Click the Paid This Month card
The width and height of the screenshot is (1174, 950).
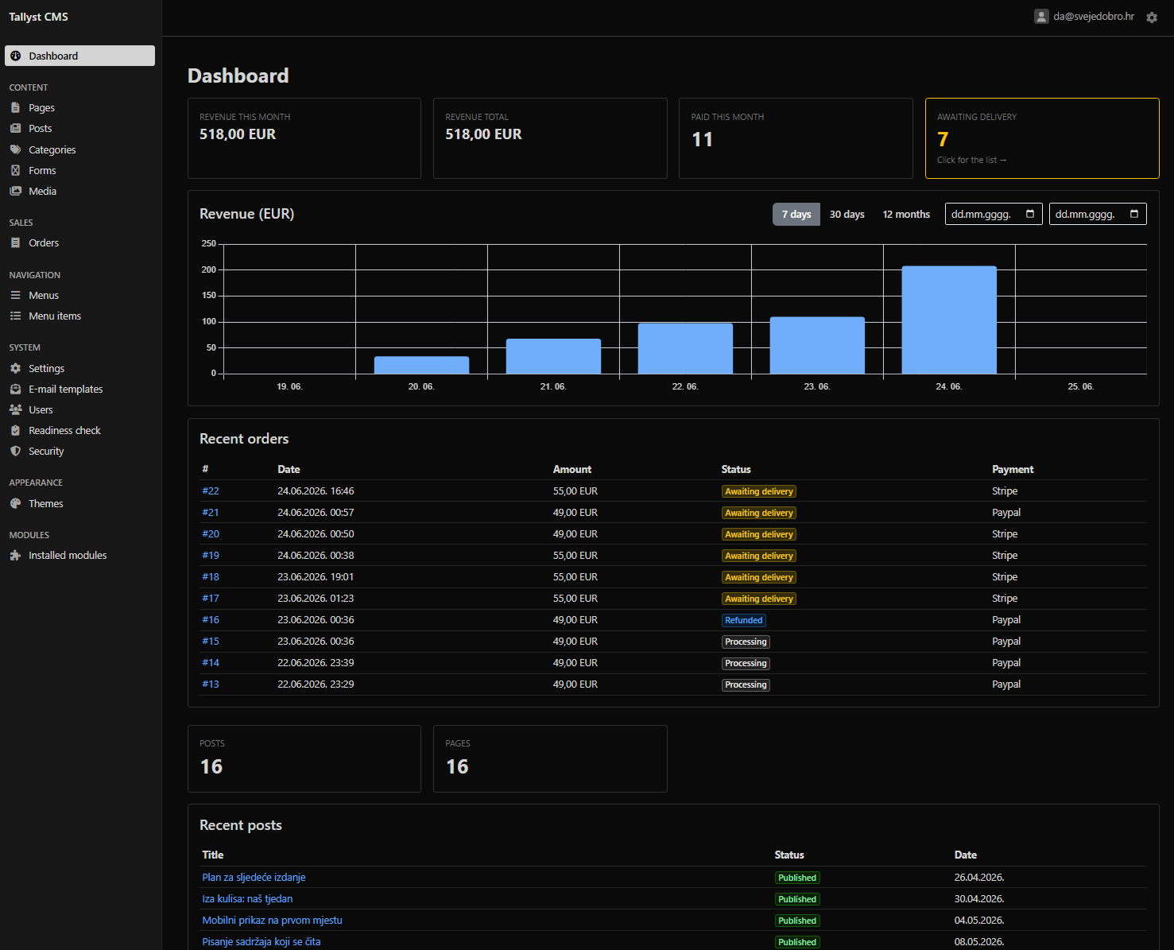[x=796, y=138]
